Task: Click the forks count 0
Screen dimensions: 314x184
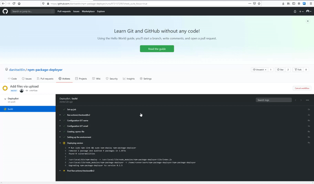Action: 306,70
